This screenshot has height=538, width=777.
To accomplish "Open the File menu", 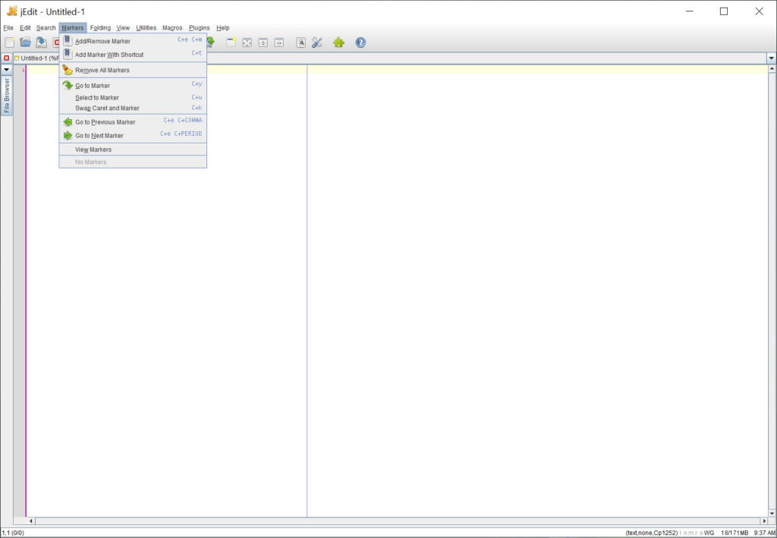I will click(8, 28).
